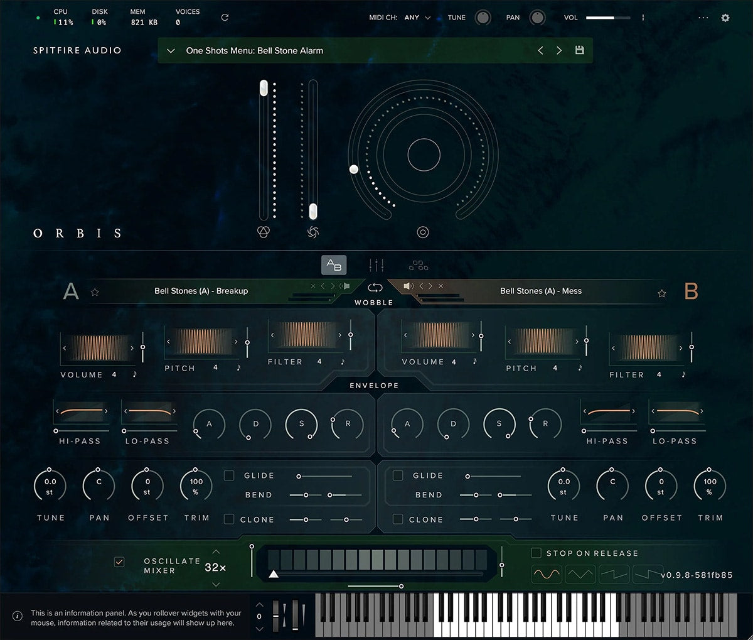Viewport: 753px width, 640px height.
Task: Click the shutter icon below the second fader
Action: pyautogui.click(x=312, y=232)
